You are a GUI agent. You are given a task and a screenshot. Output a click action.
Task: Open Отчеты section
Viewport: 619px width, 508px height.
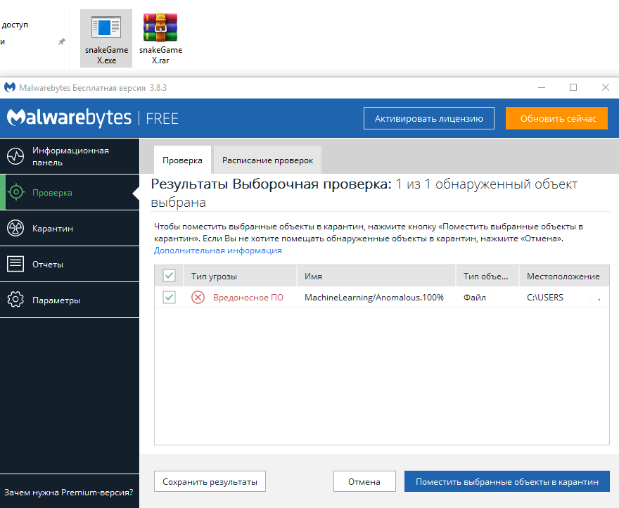tap(70, 264)
